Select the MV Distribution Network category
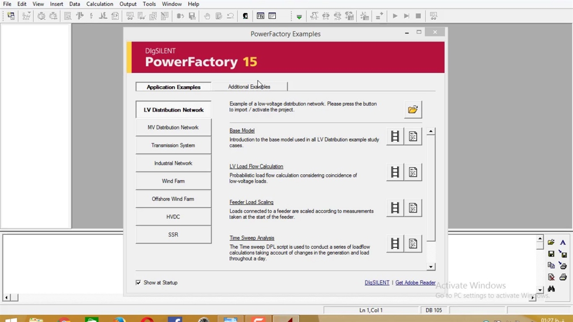This screenshot has height=322, width=573. pos(173,127)
